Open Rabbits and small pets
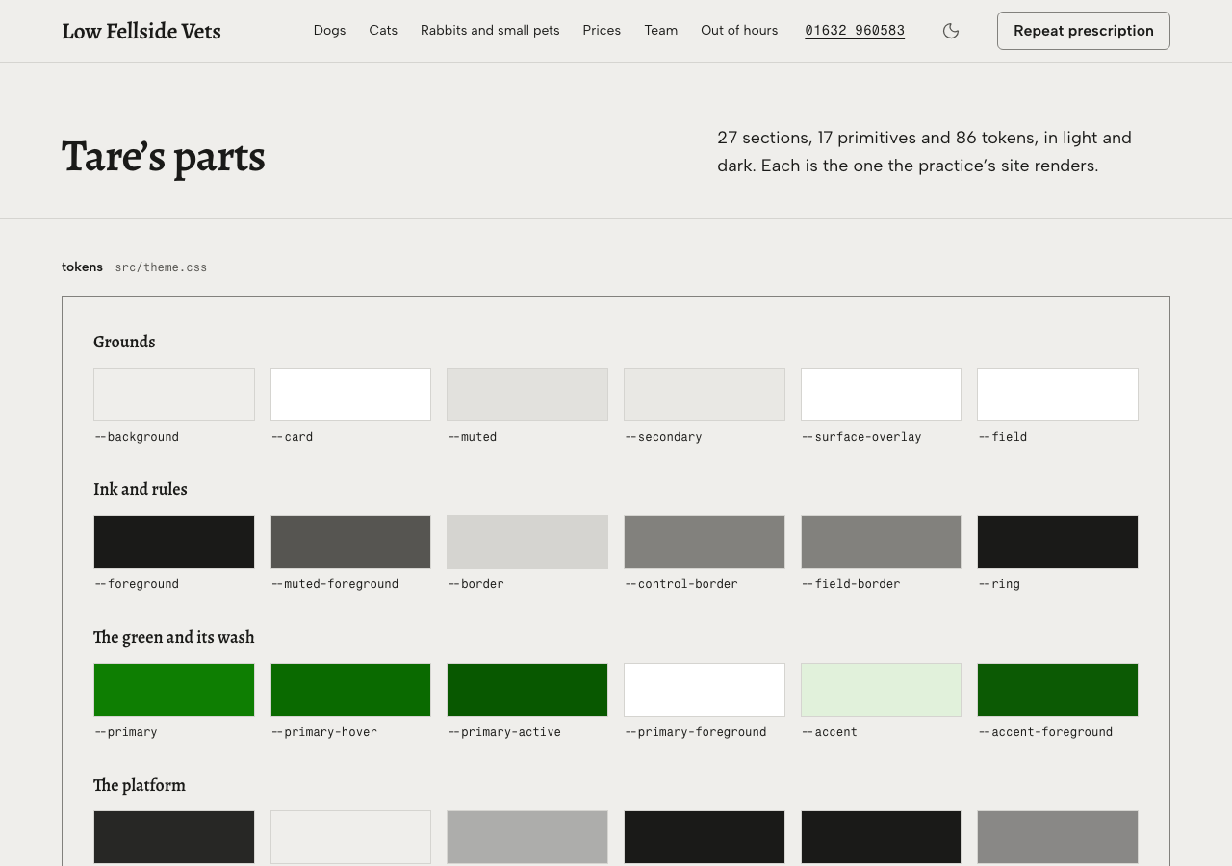Screen dimensions: 1232x866 coord(490,31)
